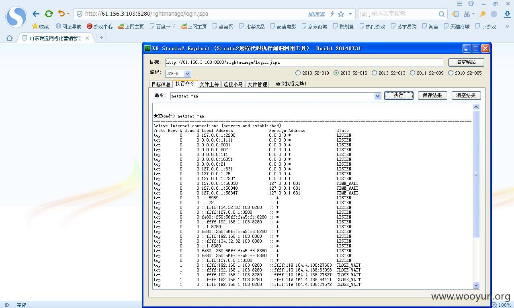Click the orange side-panel toolbar icon
The width and height of the screenshot is (514, 308).
point(455,14)
